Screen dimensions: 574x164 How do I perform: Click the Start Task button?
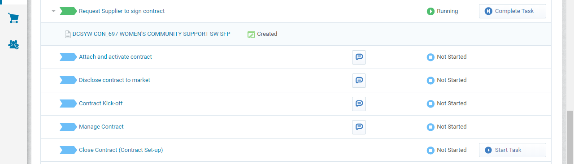point(513,150)
